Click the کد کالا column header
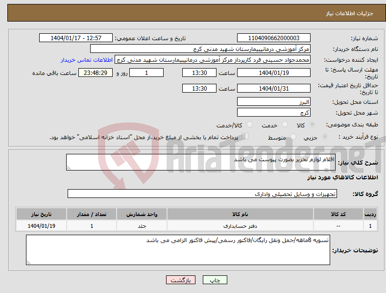 338,214
